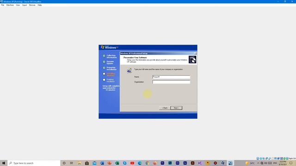This screenshot has height=166, width=296.
Task: Click the taskbar search box
Action: (x=34, y=163)
